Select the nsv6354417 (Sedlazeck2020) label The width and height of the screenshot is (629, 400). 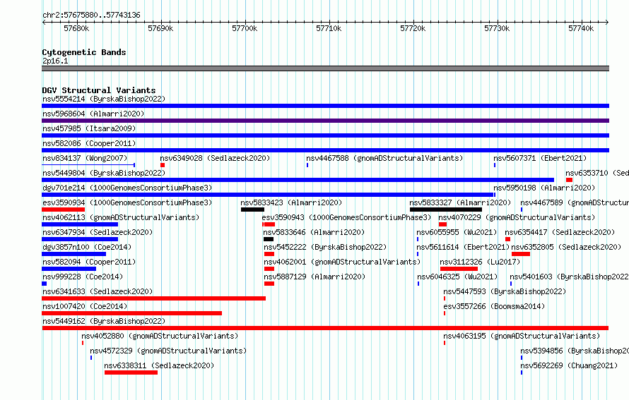point(560,232)
